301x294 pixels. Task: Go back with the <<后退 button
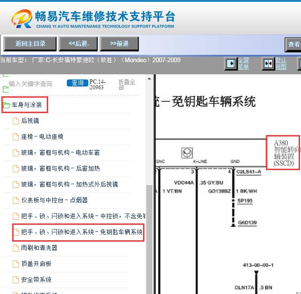(78, 44)
